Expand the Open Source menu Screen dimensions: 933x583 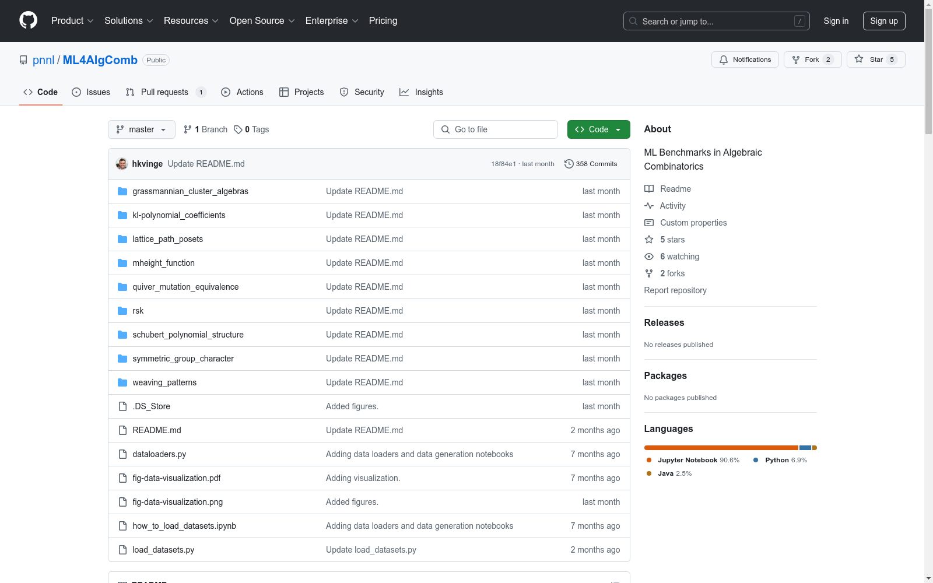pyautogui.click(x=262, y=20)
